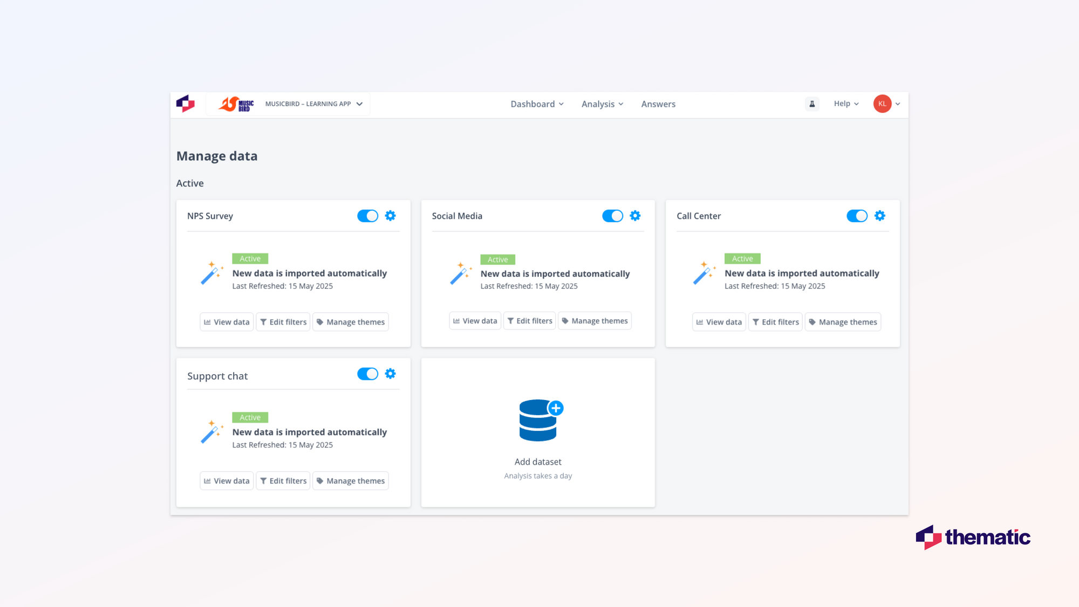Image resolution: width=1079 pixels, height=607 pixels.
Task: Open Call Center settings gear
Action: [879, 216]
